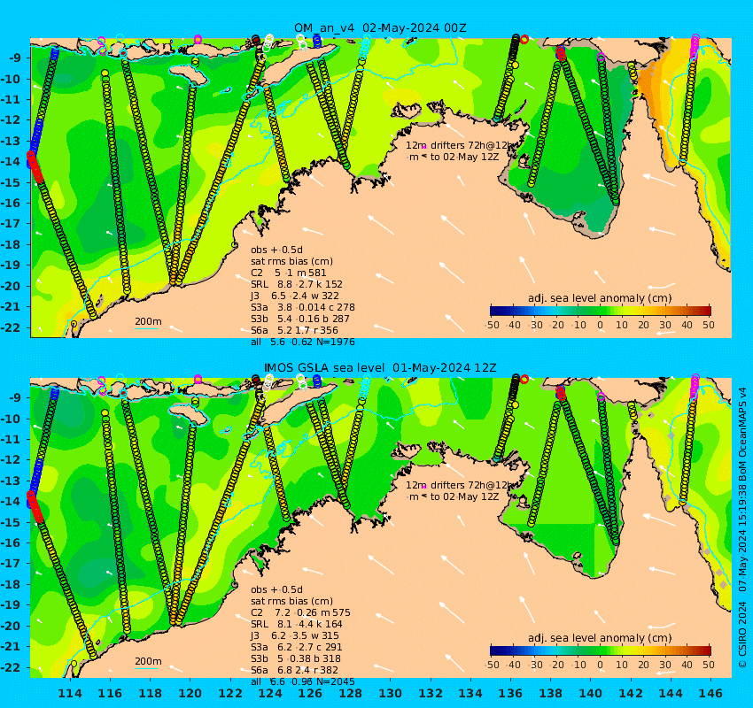The height and width of the screenshot is (708, 753).
Task: Click longitude label 136
Action: [x=510, y=693]
